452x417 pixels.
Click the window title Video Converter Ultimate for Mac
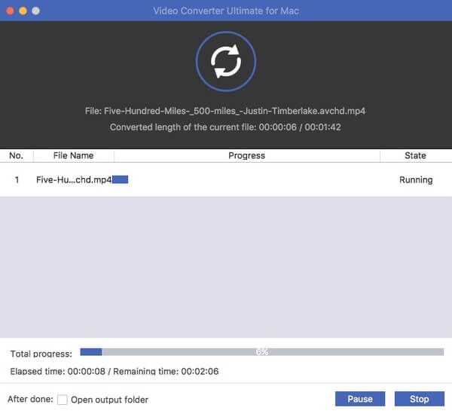click(x=226, y=11)
